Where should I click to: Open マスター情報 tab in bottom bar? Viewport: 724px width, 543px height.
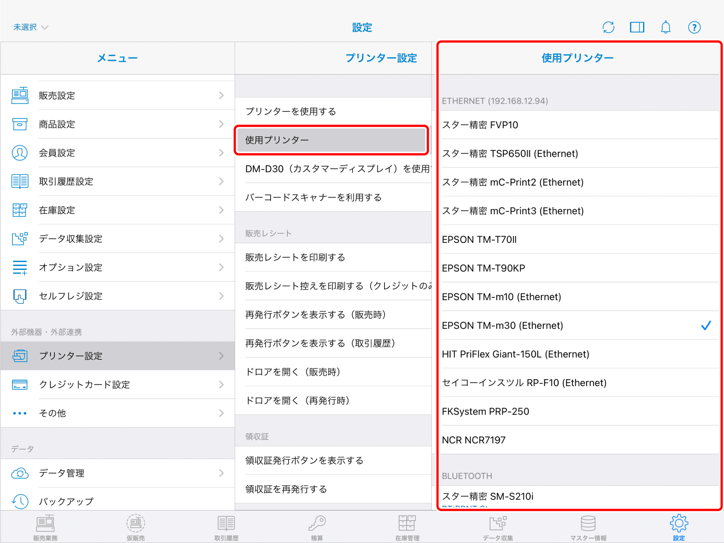[x=588, y=528]
